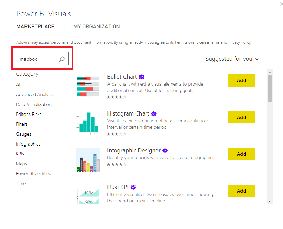Screen dimensions: 283x229
Task: Select the Time category
Action: click(x=21, y=183)
